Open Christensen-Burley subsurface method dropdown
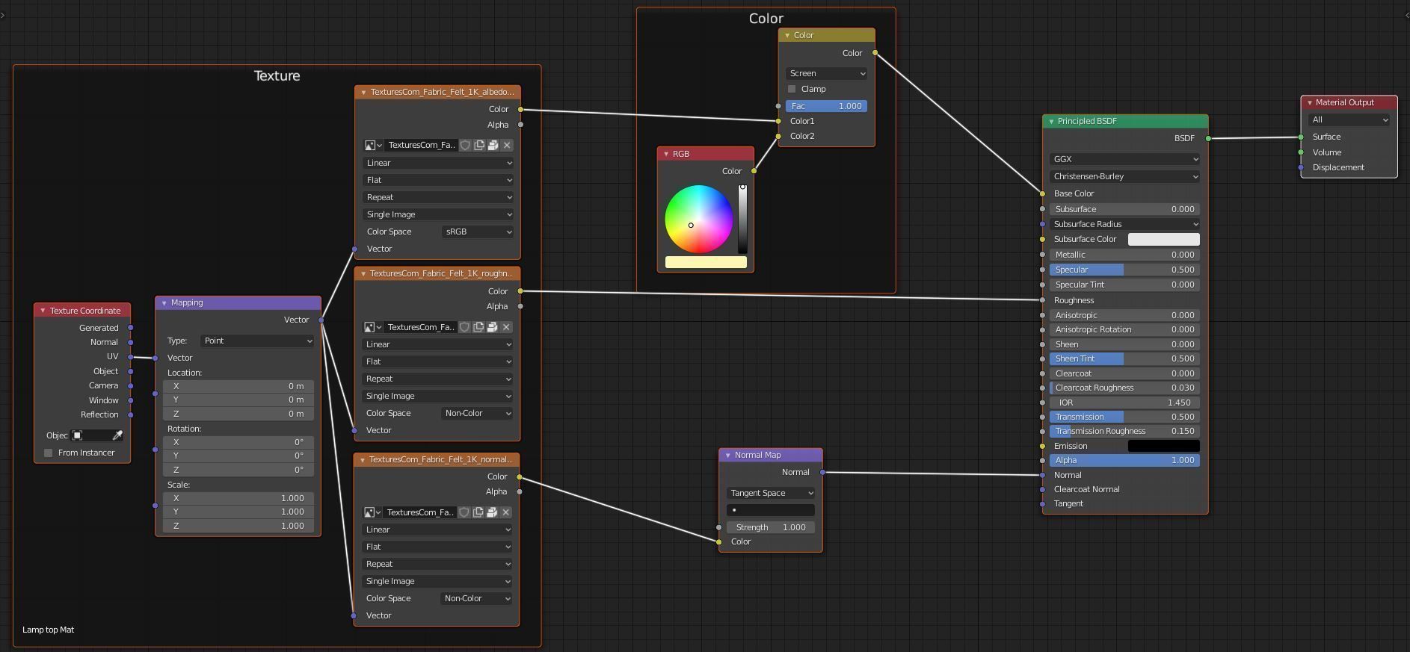 click(1124, 176)
